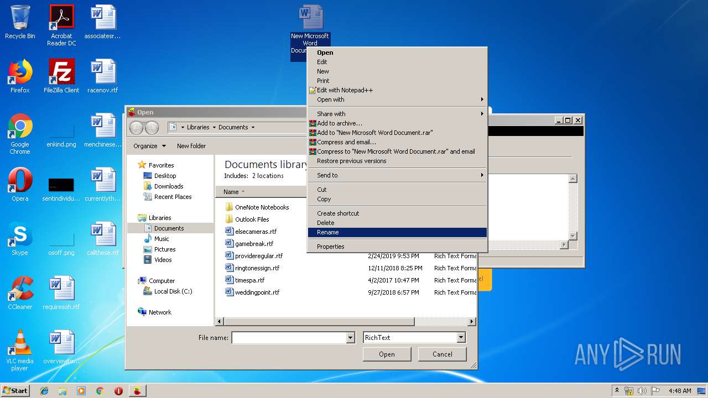Expand Send to submenu
This screenshot has height=398, width=708.
click(x=397, y=175)
